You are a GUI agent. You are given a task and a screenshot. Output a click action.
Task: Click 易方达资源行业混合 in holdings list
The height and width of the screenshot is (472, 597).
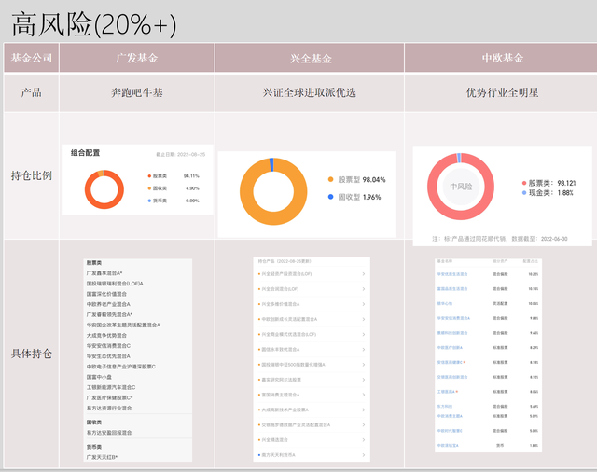tap(109, 408)
